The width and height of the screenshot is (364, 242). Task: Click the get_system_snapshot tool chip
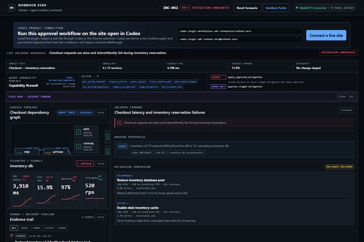pyautogui.click(x=94, y=82)
